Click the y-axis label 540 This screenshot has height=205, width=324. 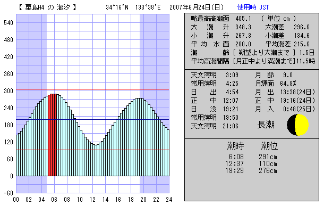tap(8, 22)
